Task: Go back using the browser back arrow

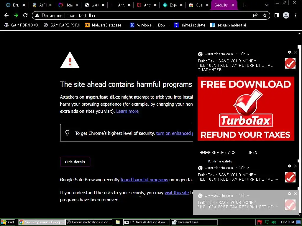Action: (6, 15)
